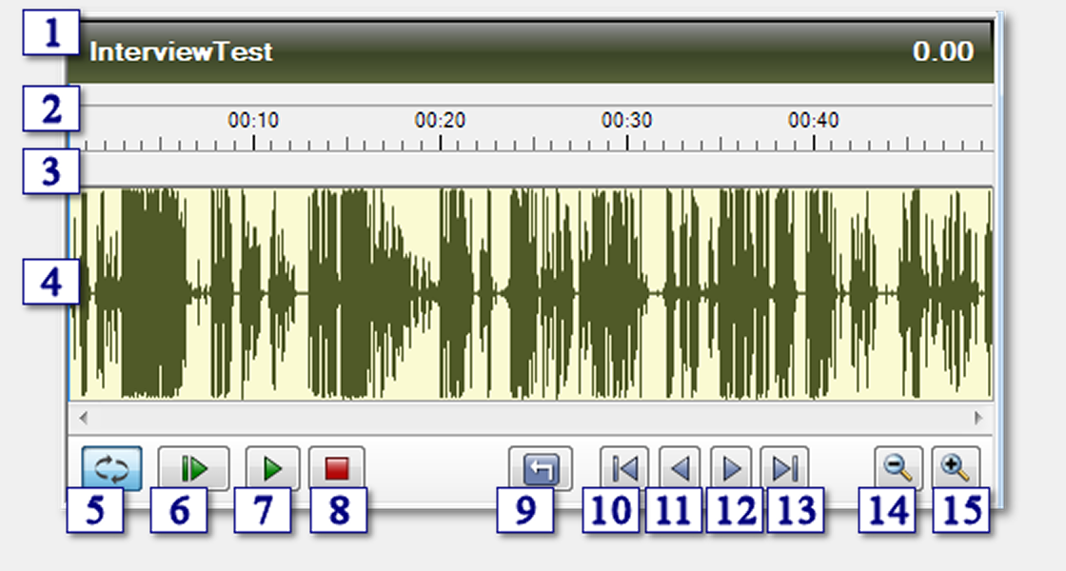This screenshot has width=1066, height=571.
Task: Zoom out of the waveform view
Action: pyautogui.click(x=897, y=466)
